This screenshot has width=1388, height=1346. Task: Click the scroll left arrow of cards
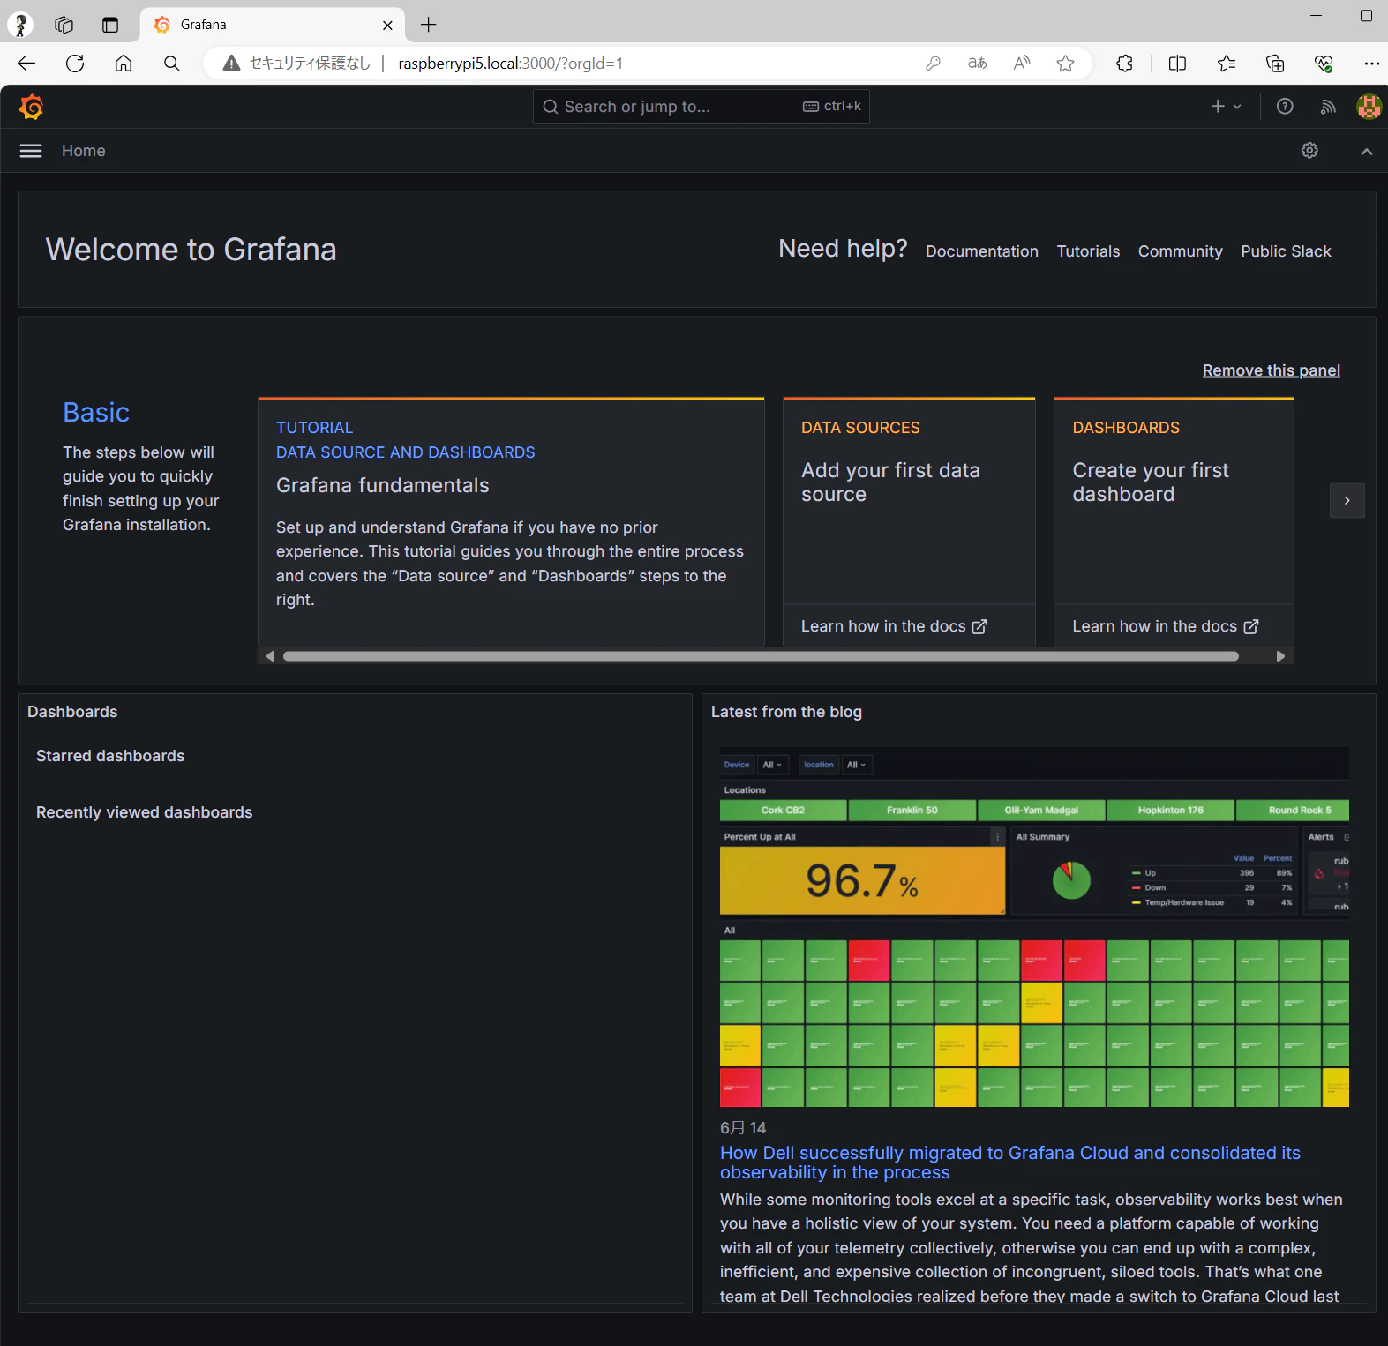click(x=270, y=656)
